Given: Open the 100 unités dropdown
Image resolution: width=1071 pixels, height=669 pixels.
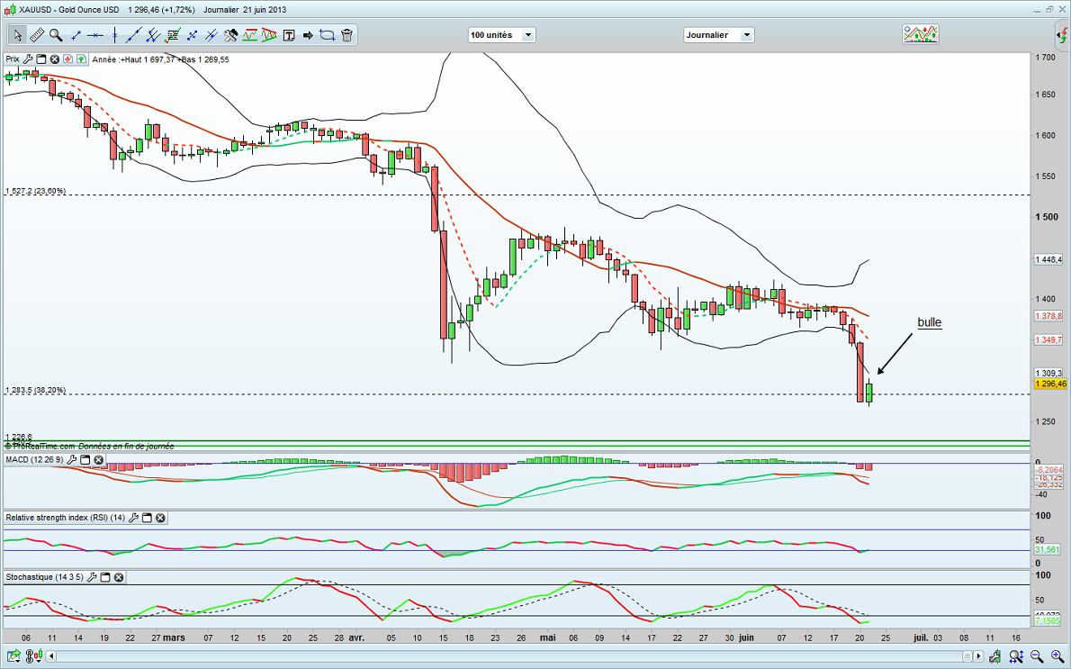Looking at the screenshot, I should pos(501,35).
